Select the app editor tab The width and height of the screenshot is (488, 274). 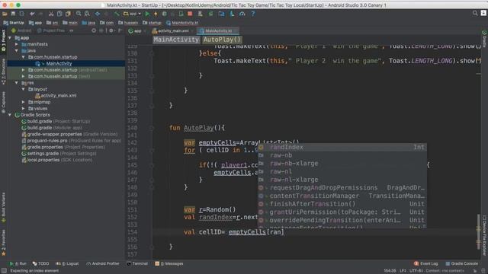tap(135, 30)
